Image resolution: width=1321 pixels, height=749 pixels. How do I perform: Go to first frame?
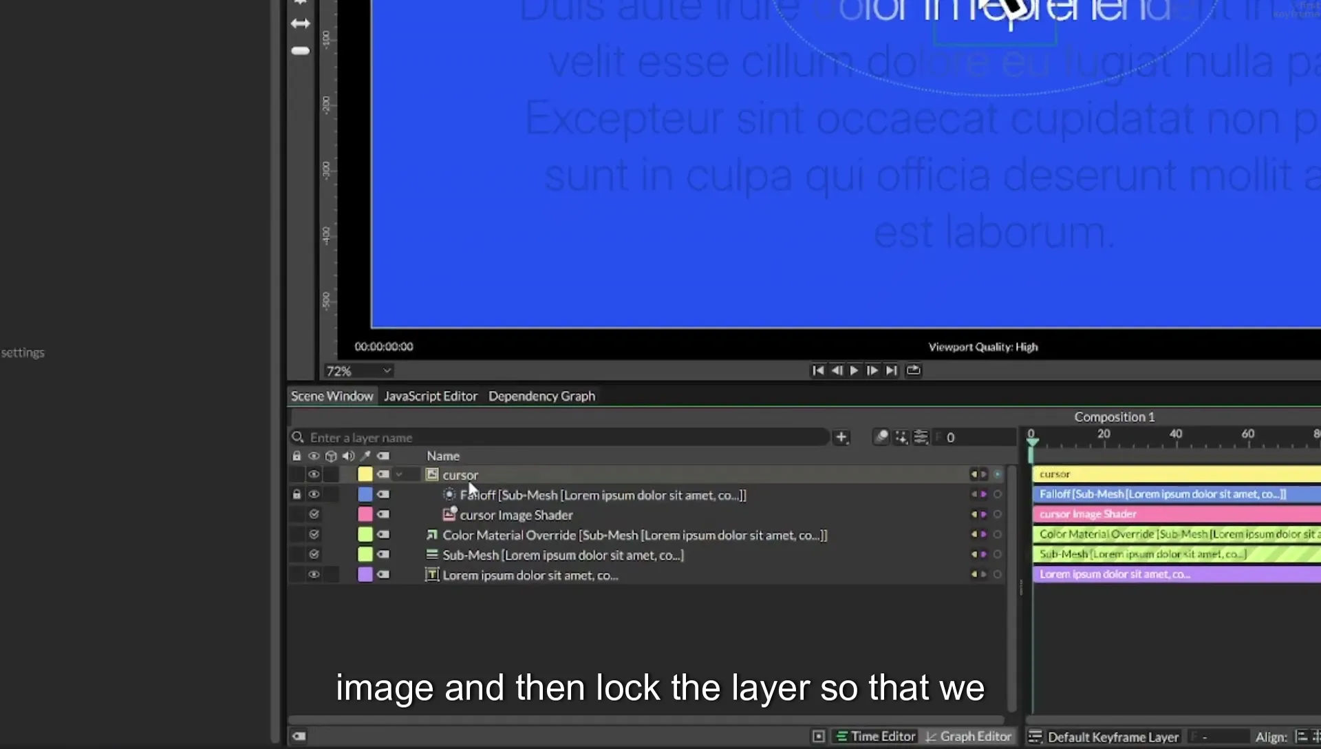[x=817, y=370]
